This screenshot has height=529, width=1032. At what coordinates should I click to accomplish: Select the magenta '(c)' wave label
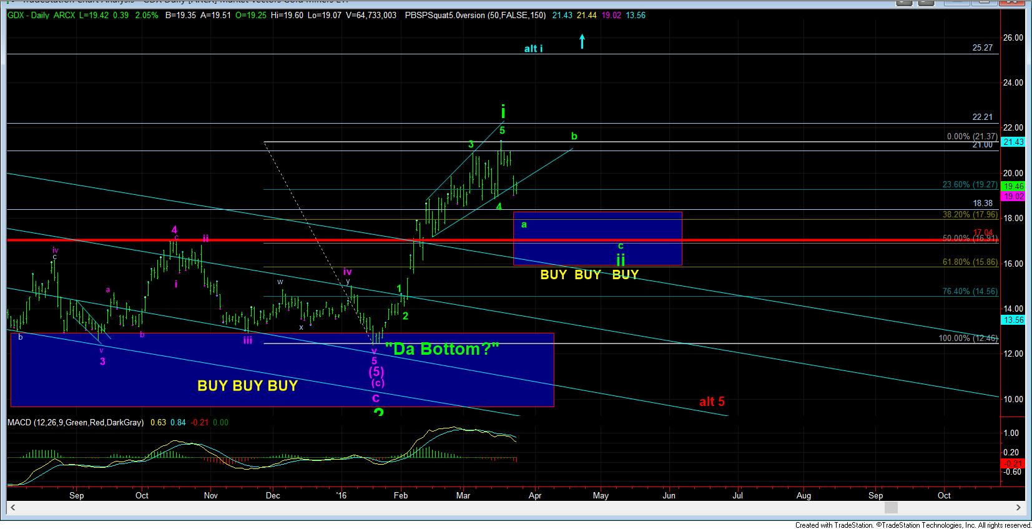377,383
